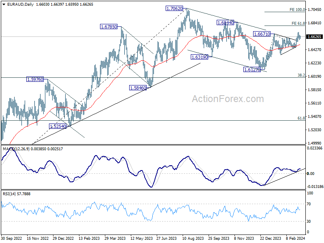The height and width of the screenshot is (243, 324).
Task: Click the 38.2 retracement label
Action: pyautogui.click(x=301, y=75)
